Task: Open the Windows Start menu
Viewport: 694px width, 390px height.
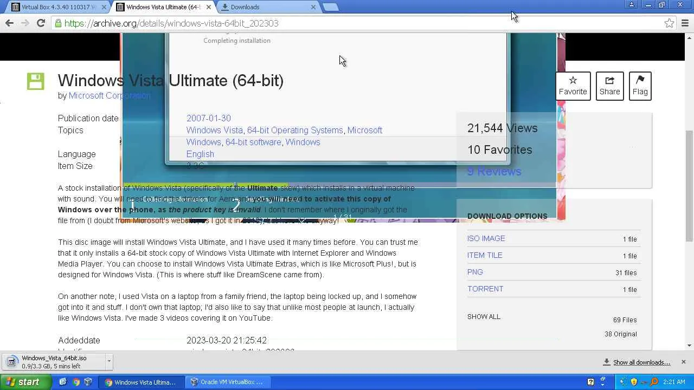Action: pyautogui.click(x=26, y=382)
